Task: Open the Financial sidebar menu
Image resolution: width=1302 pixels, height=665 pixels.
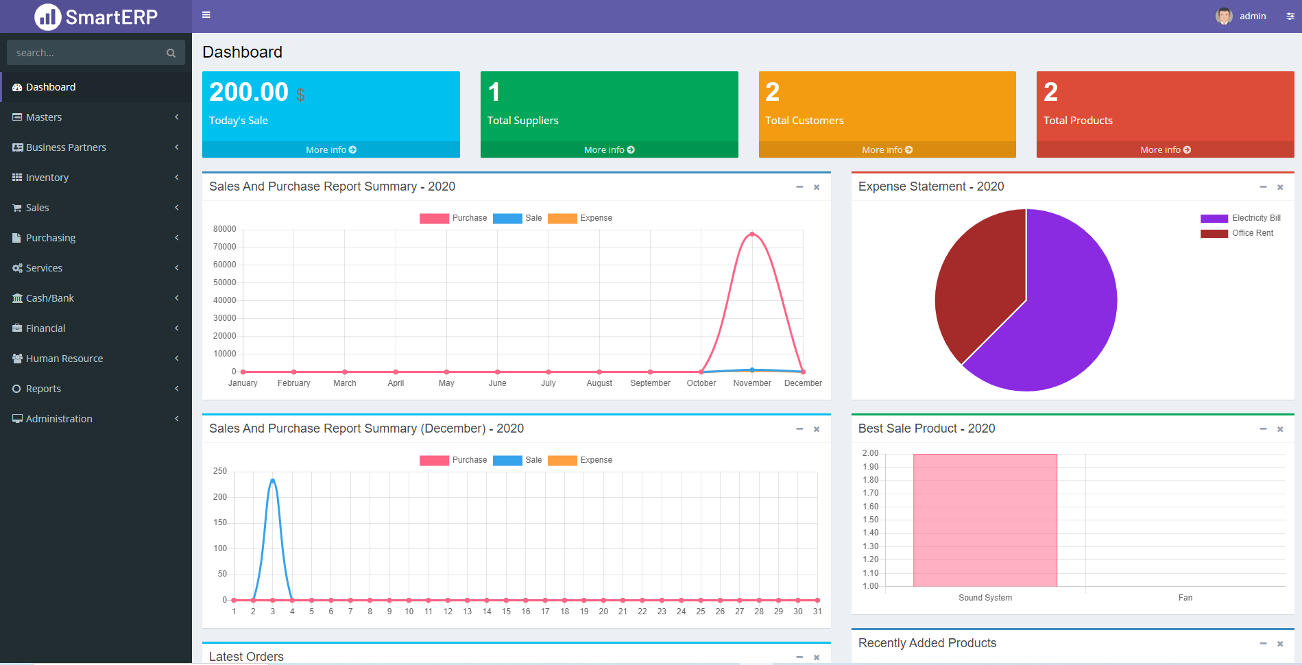Action: click(x=96, y=328)
